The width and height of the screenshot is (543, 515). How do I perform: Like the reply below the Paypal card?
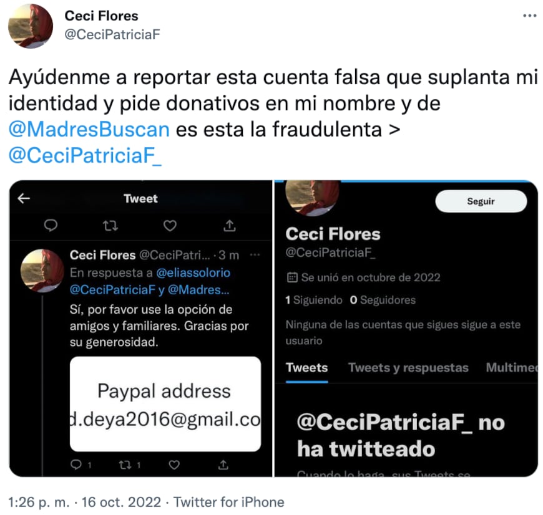pos(174,465)
